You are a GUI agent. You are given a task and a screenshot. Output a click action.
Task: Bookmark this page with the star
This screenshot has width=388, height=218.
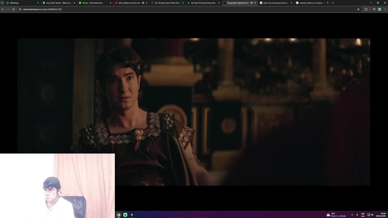358,9
